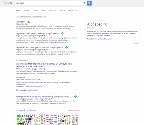The width and height of the screenshot is (144, 125).
Task: Click Larry Page in Founders
Action: tap(99, 39)
